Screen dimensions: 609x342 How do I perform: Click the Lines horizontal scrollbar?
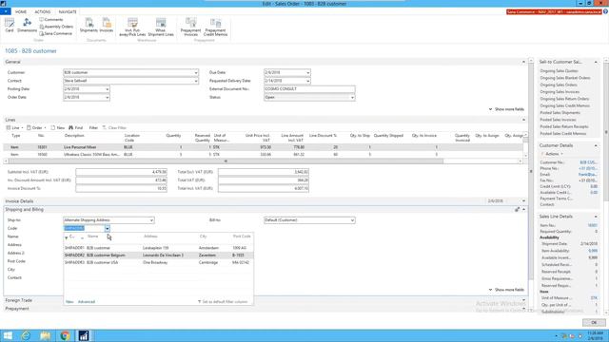(x=226, y=161)
